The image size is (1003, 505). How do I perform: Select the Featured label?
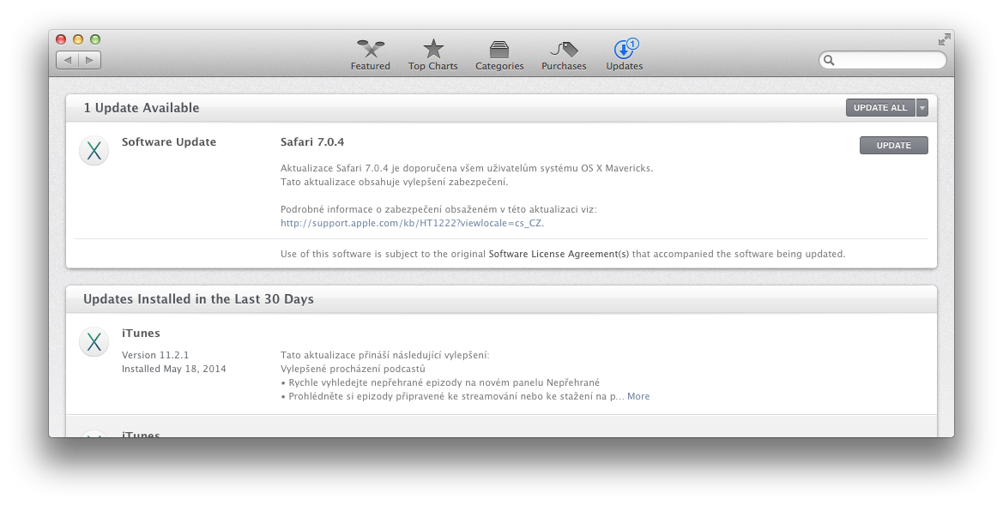[371, 66]
